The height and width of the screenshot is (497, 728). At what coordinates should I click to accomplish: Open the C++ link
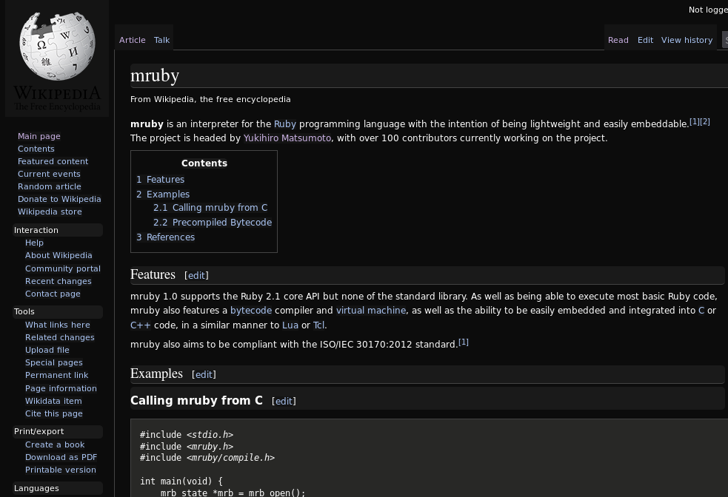click(x=140, y=325)
